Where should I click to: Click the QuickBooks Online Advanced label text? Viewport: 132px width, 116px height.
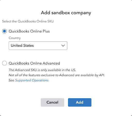(34, 63)
